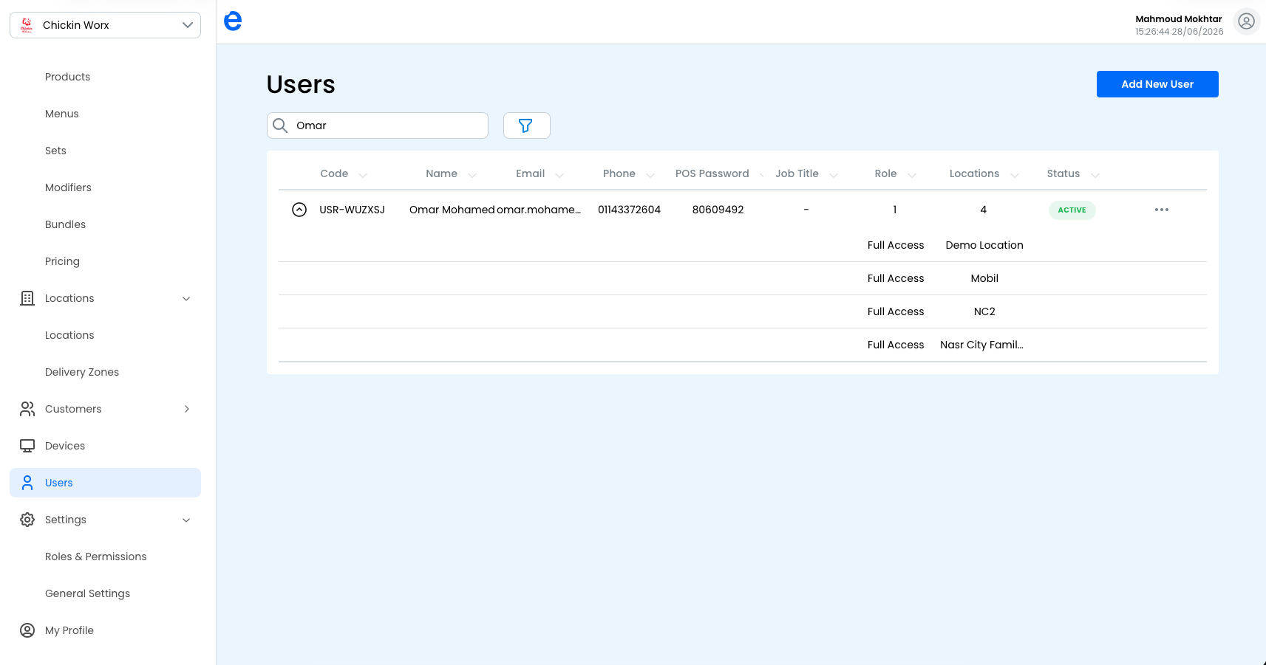The height and width of the screenshot is (665, 1266).
Task: Click the Add New User button
Action: pyautogui.click(x=1157, y=84)
